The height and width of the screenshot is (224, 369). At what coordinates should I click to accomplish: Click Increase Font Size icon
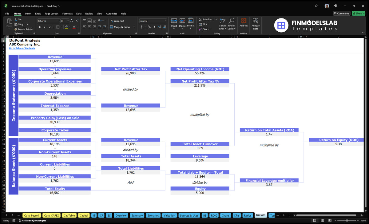tap(72, 21)
